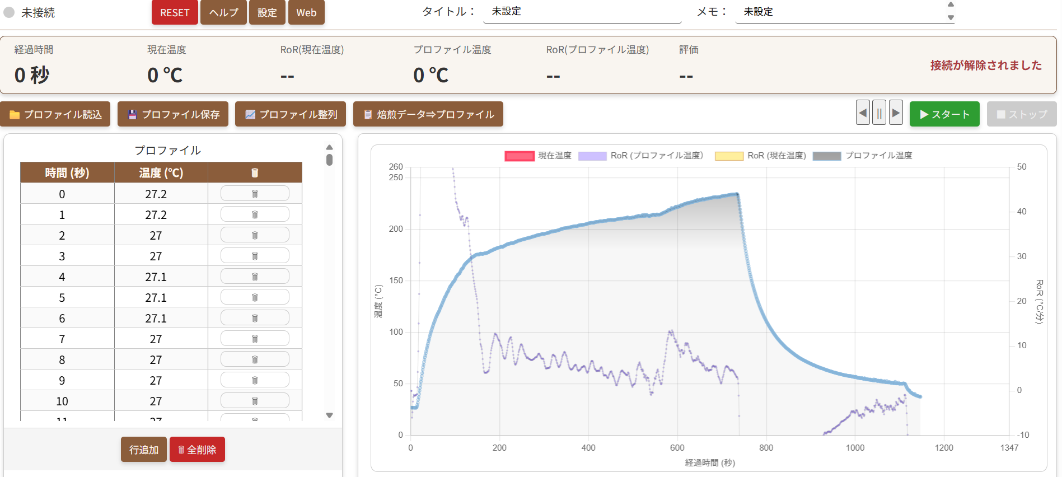Select temperature cell 27.2 for time 1

click(161, 214)
